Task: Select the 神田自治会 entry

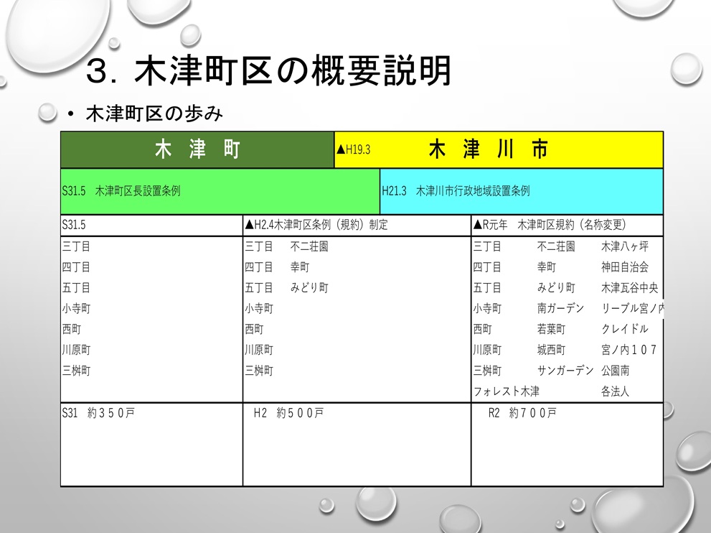Action: pyautogui.click(x=624, y=267)
